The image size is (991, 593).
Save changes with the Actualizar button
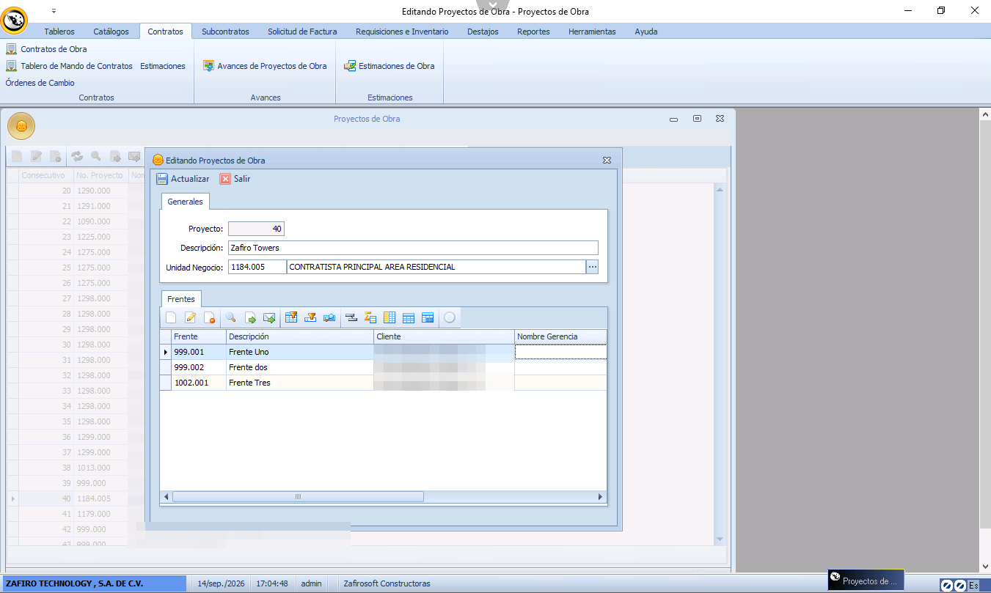(183, 179)
